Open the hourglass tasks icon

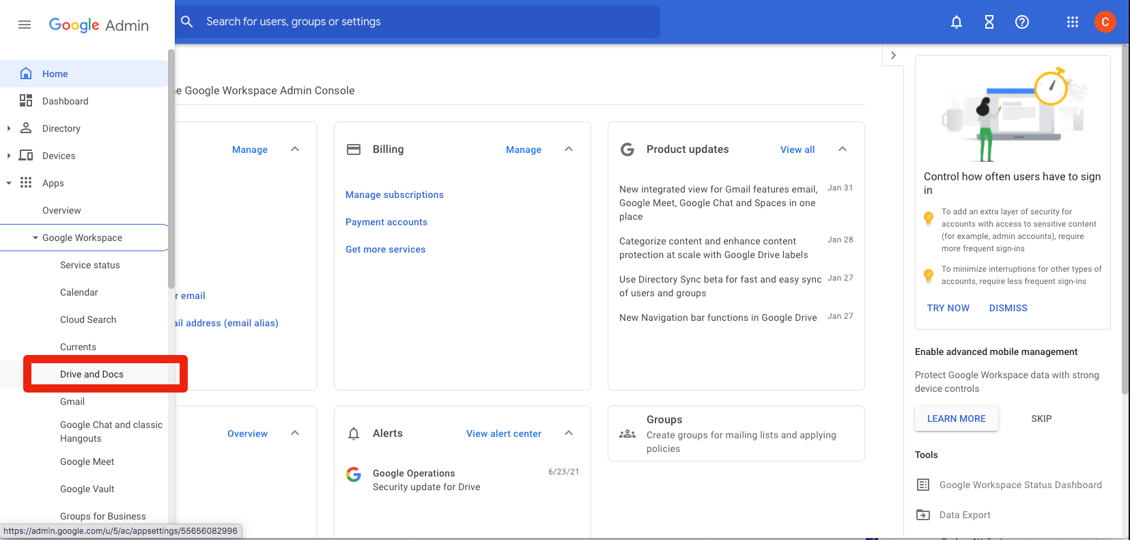[989, 22]
